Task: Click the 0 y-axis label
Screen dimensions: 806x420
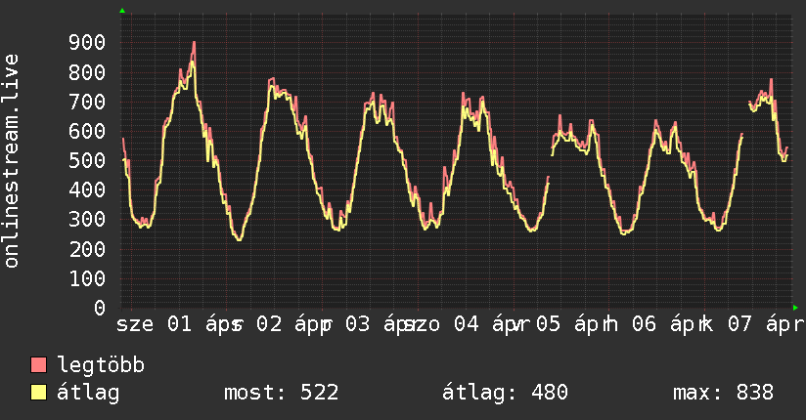Action: click(x=100, y=308)
